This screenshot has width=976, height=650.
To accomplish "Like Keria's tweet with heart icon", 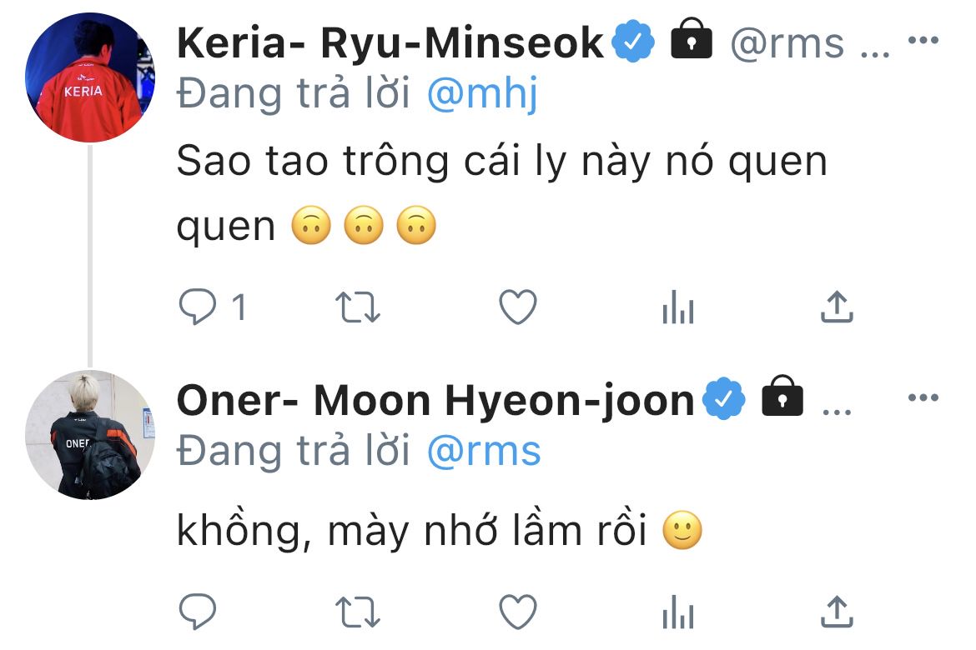I will [517, 307].
